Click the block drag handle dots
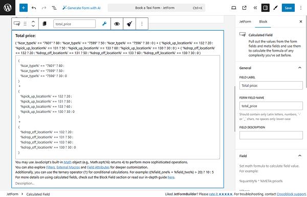This screenshot has height=197, width=307. tap(25, 24)
